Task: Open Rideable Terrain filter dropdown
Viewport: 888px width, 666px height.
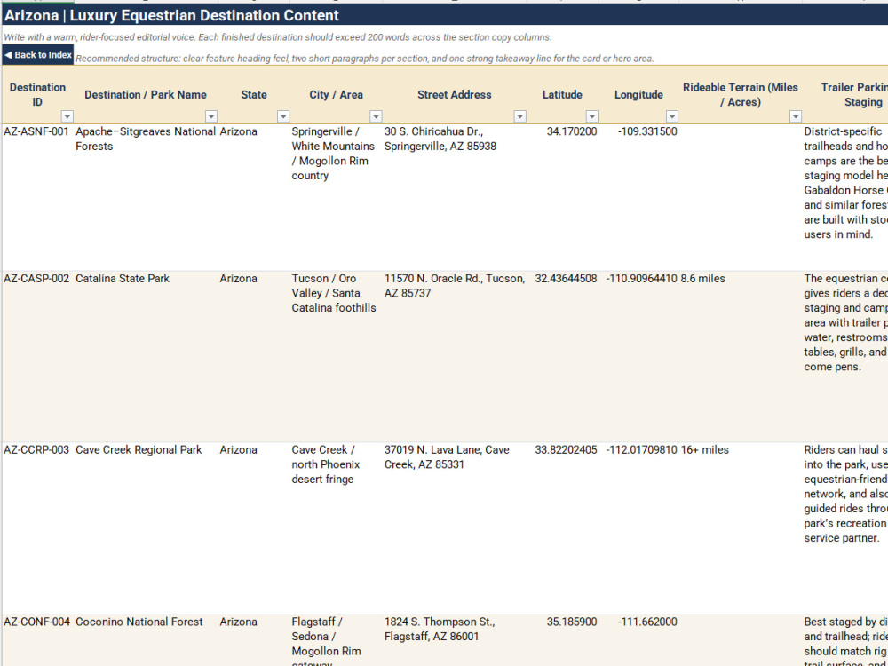Action: pos(796,116)
